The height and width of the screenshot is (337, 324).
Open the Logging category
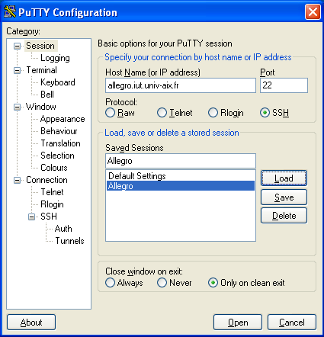pos(55,58)
